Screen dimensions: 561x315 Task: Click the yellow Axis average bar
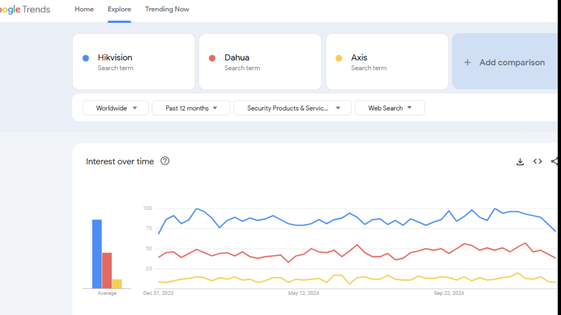(117, 284)
